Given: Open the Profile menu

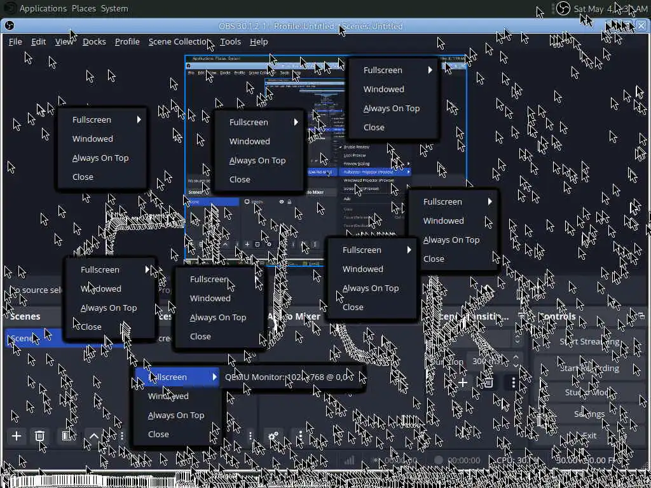Looking at the screenshot, I should 127,41.
